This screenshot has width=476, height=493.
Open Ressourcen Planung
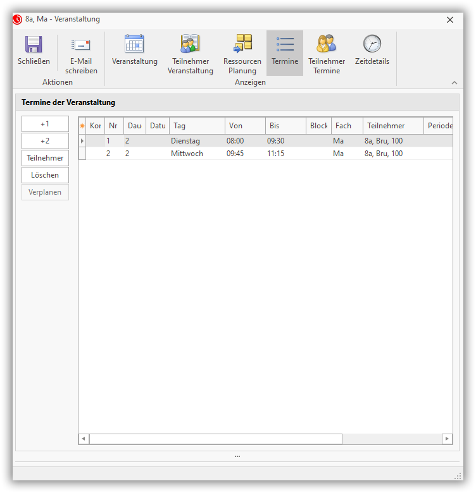(242, 44)
